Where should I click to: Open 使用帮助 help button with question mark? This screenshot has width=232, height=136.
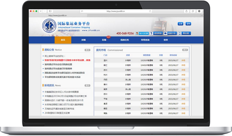pyautogui.click(x=156, y=33)
